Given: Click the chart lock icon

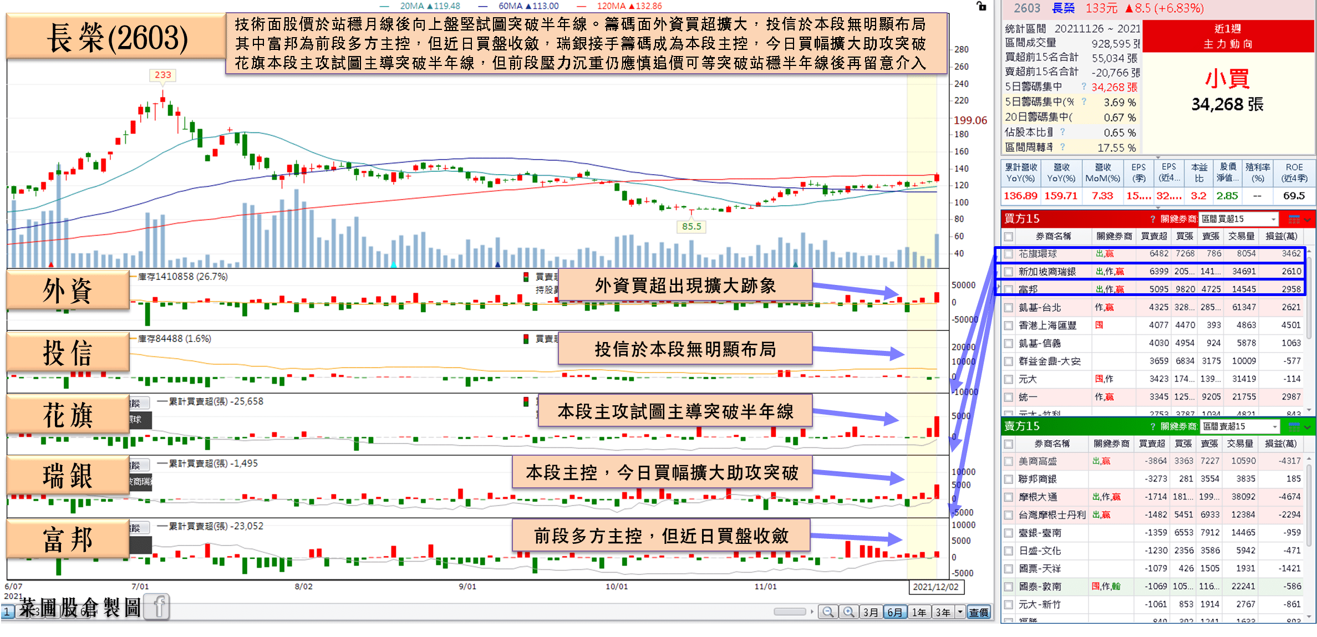Looking at the screenshot, I should [x=981, y=6].
